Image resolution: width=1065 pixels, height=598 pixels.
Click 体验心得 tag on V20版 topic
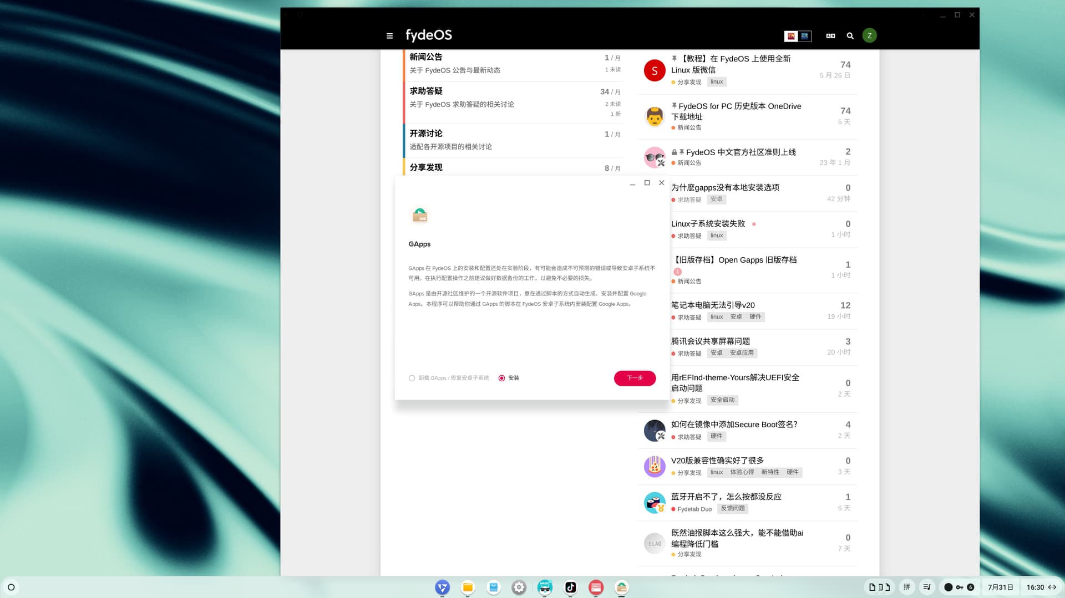pyautogui.click(x=742, y=472)
